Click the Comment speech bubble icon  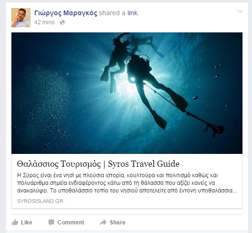pos(51,223)
